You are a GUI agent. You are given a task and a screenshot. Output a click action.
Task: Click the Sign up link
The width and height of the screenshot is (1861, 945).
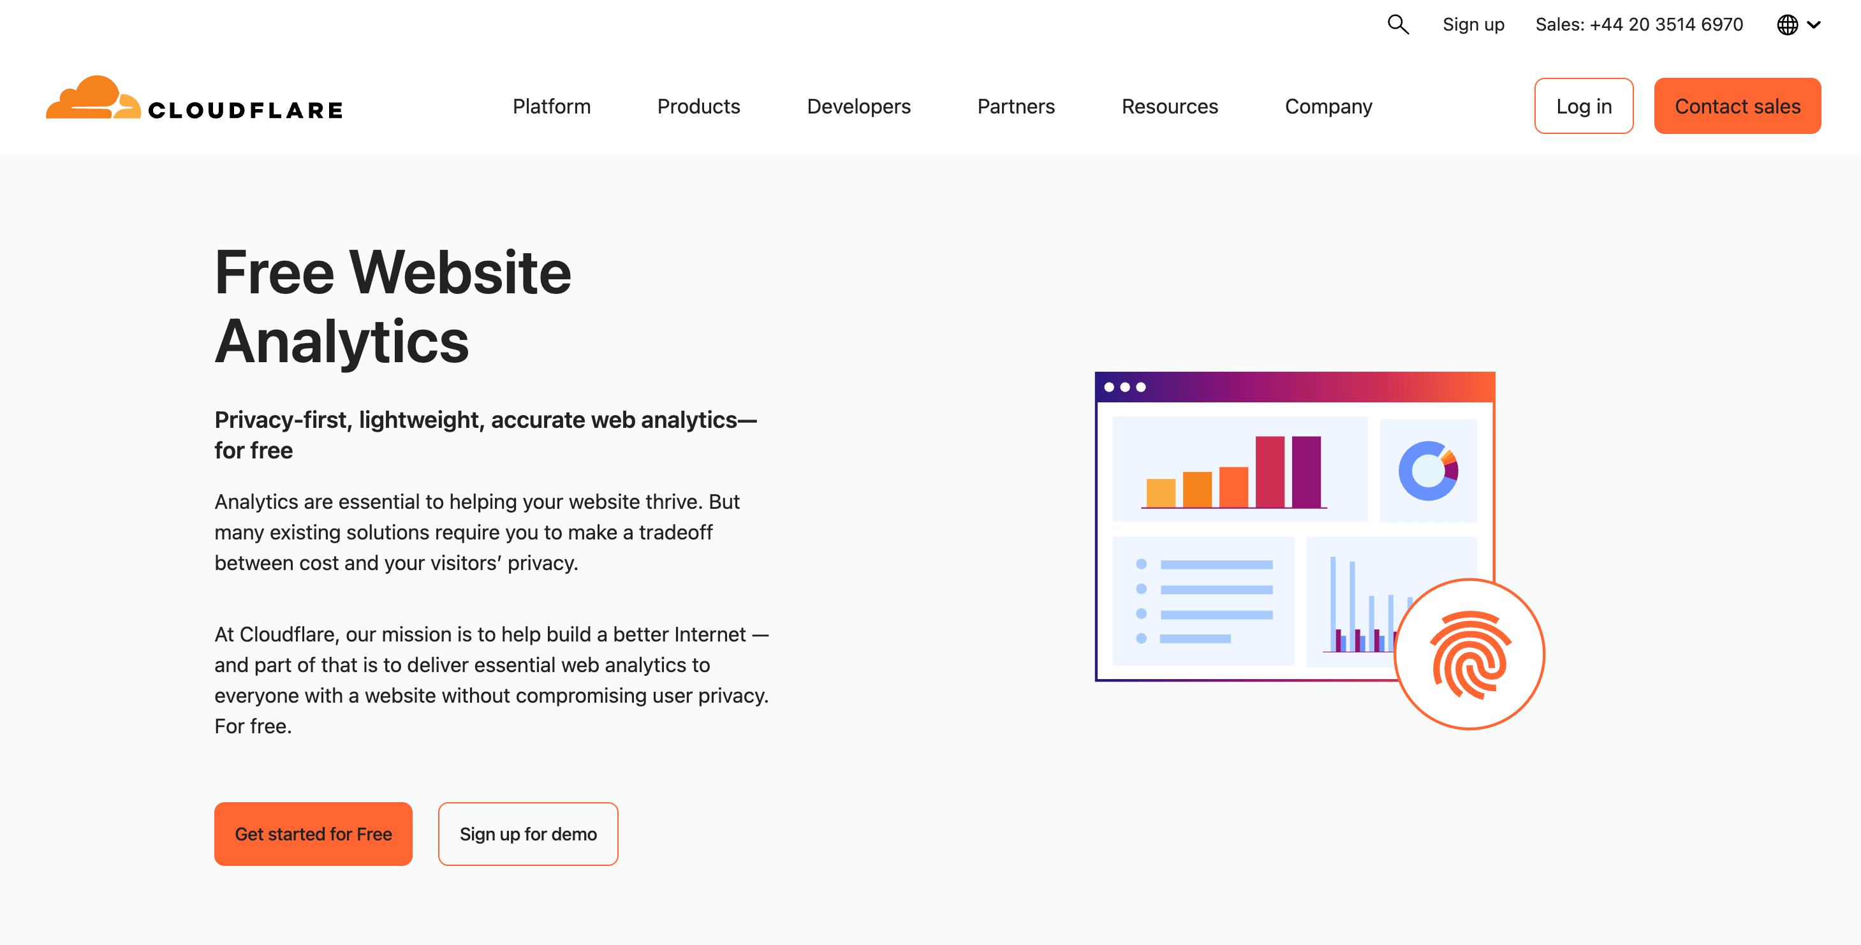pos(1473,24)
